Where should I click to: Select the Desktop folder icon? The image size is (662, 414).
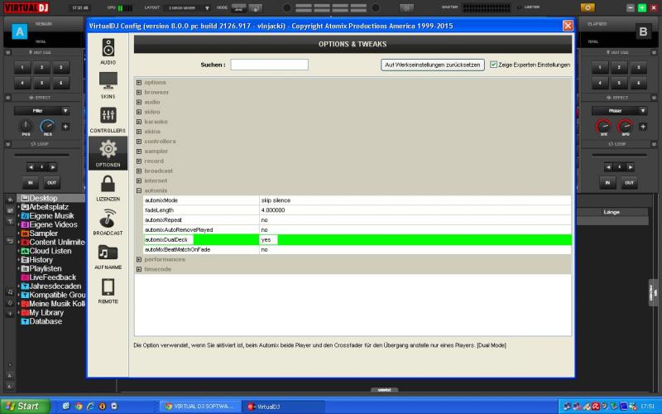(x=25, y=198)
